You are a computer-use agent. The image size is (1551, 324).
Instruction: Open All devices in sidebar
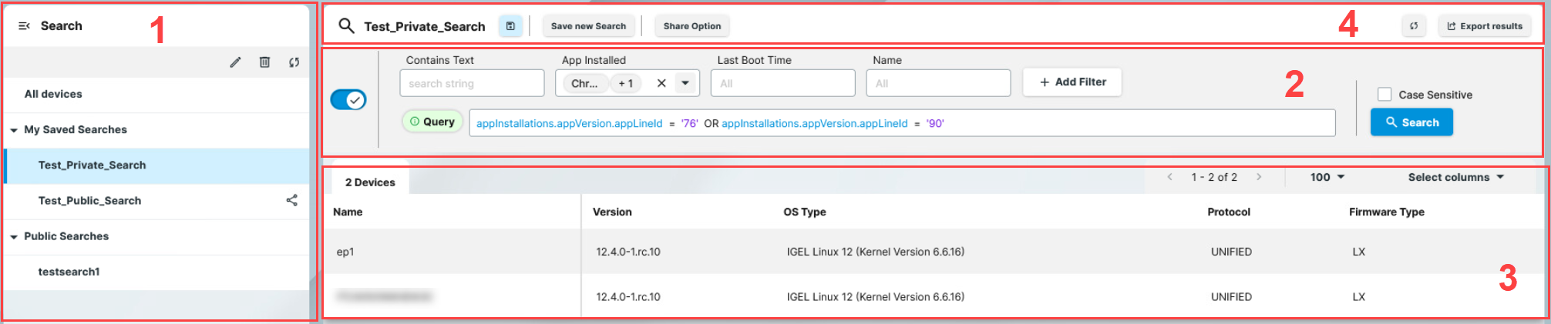coord(53,94)
